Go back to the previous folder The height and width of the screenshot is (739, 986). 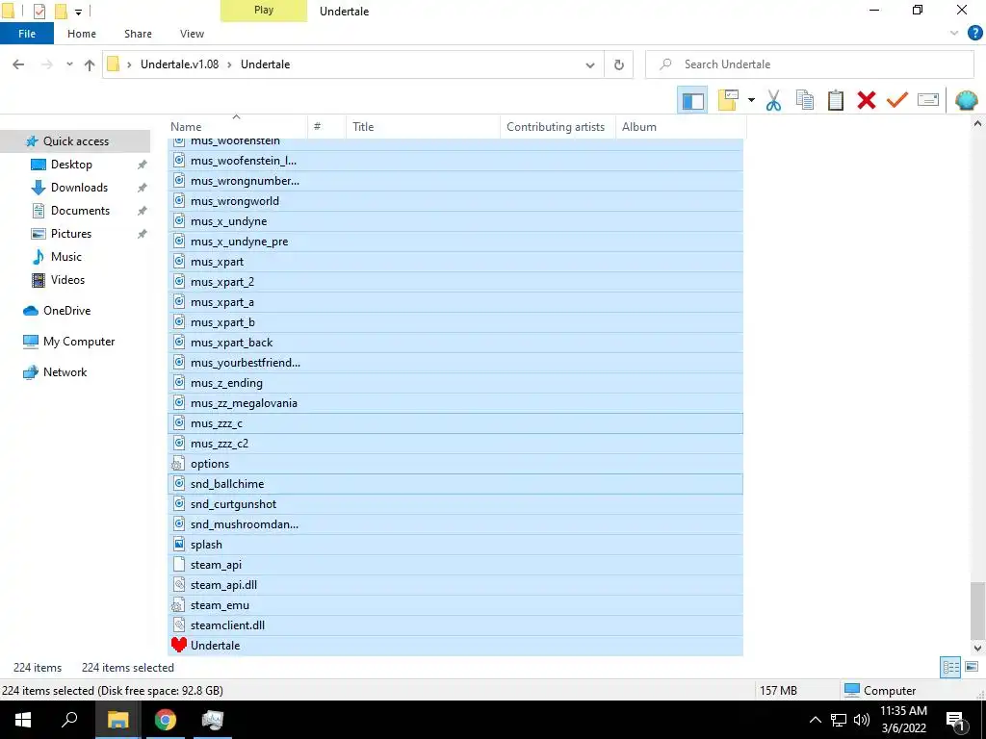18,64
